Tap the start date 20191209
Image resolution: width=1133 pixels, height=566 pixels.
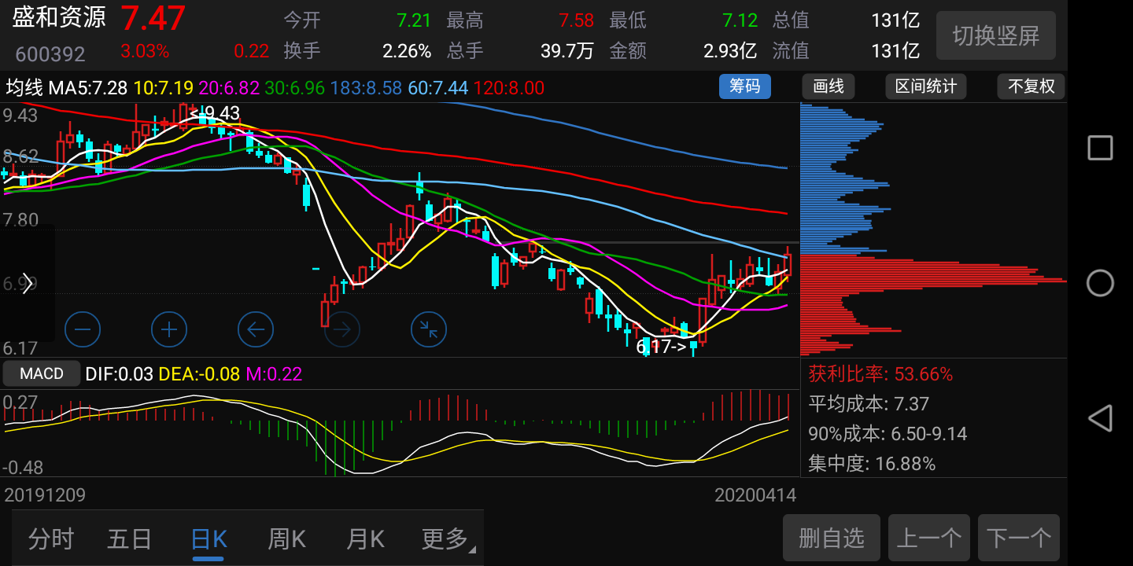click(x=45, y=495)
